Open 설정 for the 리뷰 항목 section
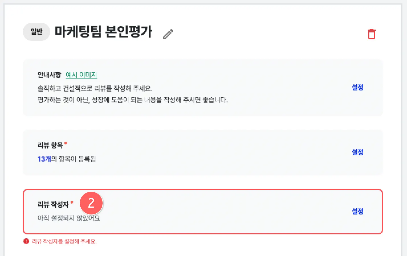 (357, 152)
